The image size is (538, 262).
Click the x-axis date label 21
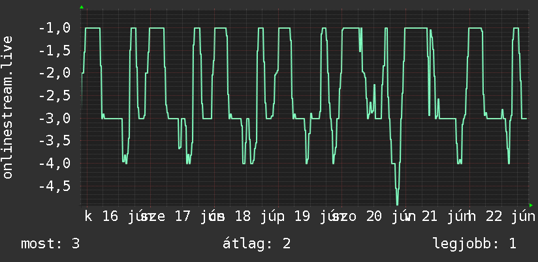430,217
